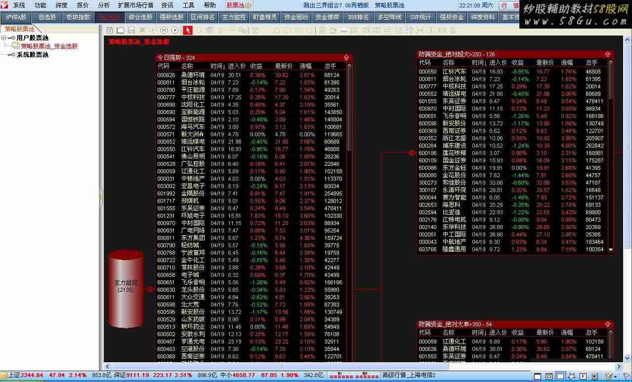Select 北大荒 row in 今日强势 list
The height and width of the screenshot is (382, 632).
tap(251, 305)
